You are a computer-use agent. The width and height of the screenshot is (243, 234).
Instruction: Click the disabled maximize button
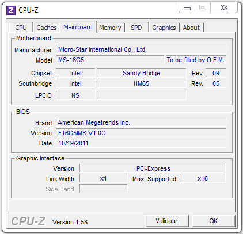(x=203, y=7)
